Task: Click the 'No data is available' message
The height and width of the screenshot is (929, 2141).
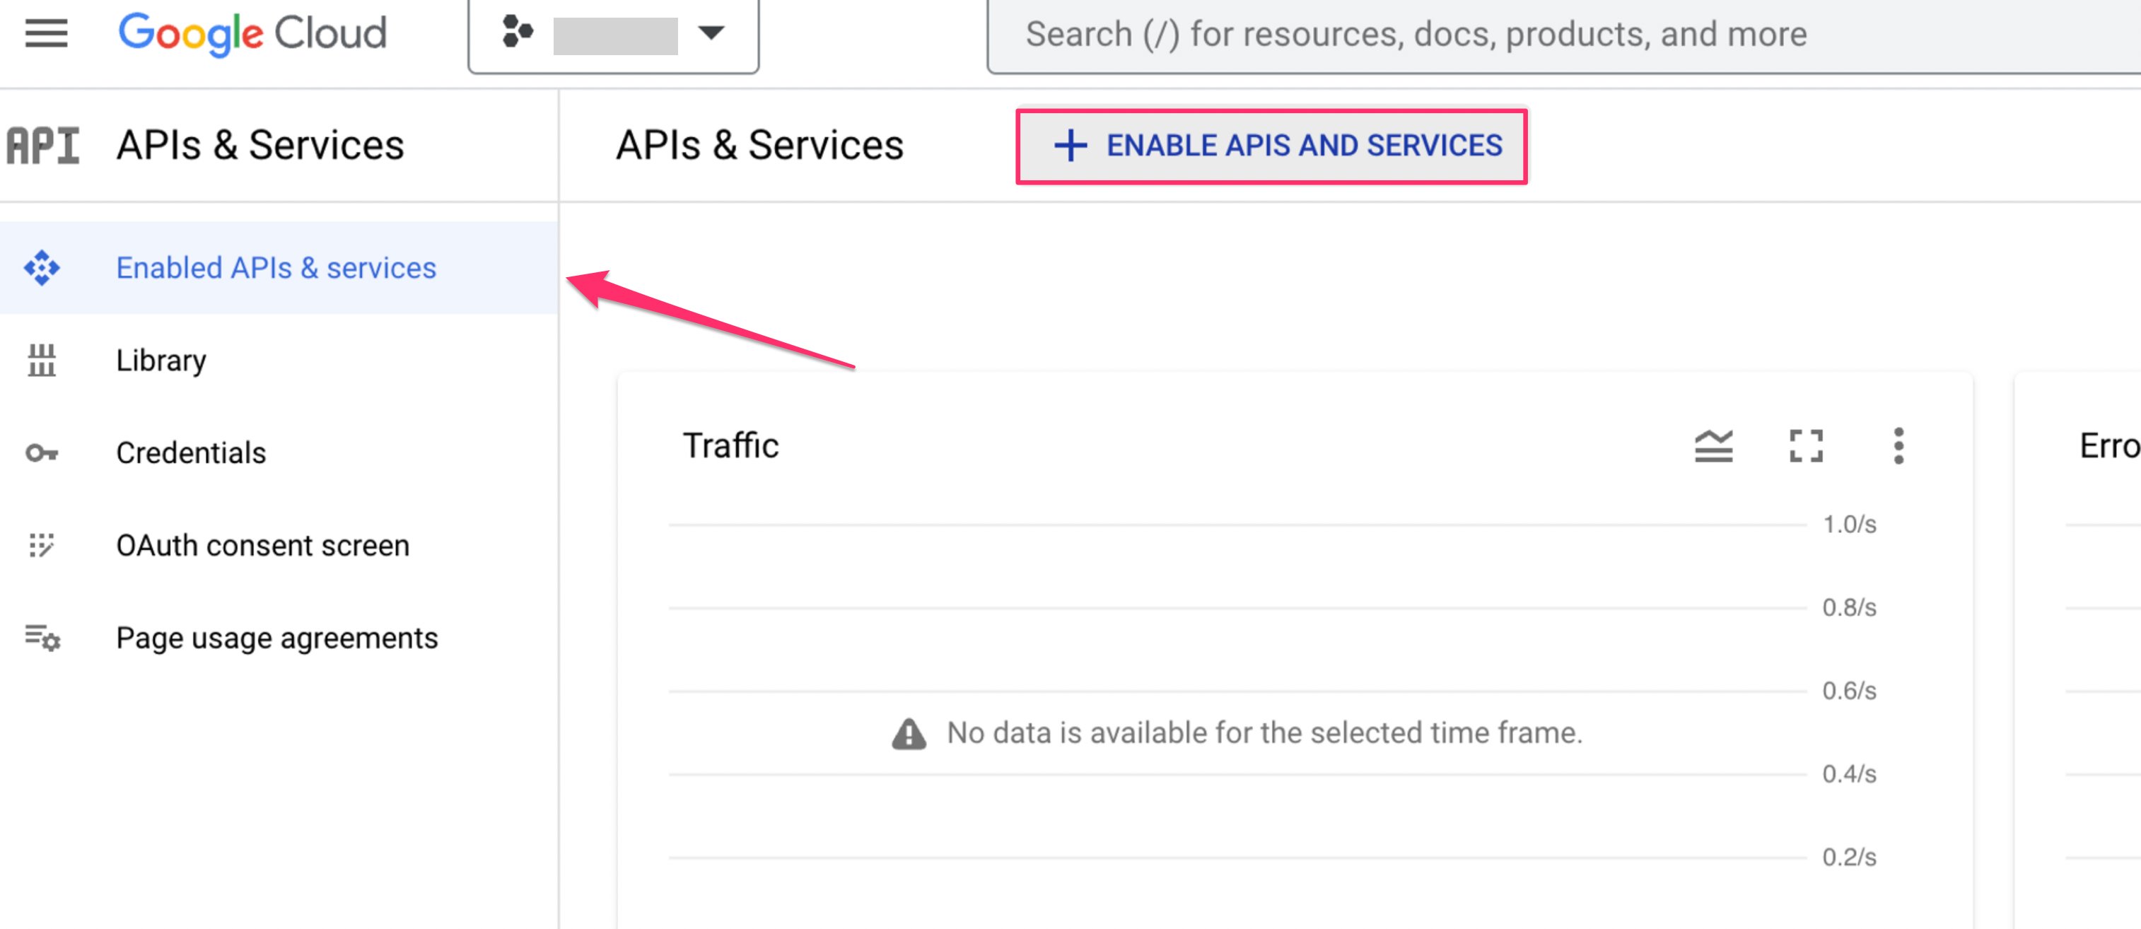Action: (1264, 733)
